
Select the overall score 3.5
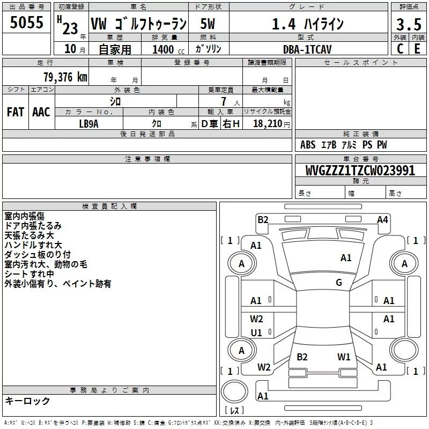[x=409, y=24]
